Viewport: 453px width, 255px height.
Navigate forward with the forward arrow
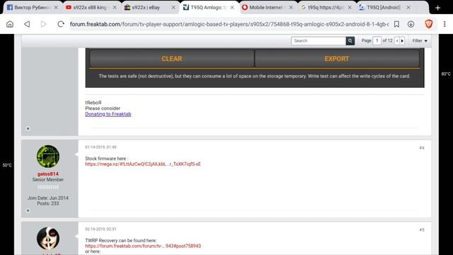(44, 24)
